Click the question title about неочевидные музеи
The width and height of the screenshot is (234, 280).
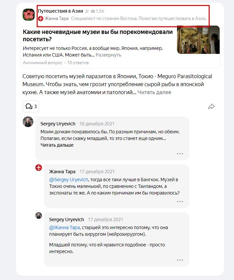tap(98, 35)
